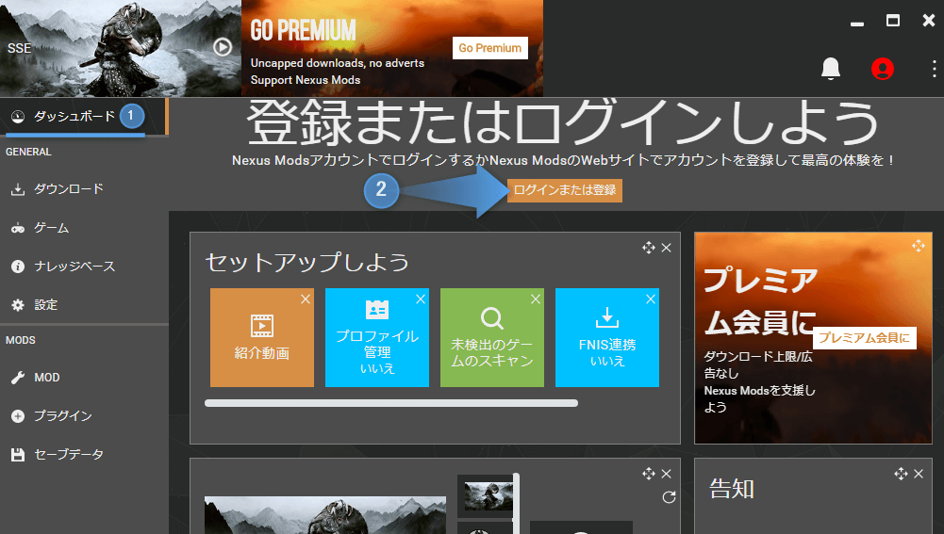This screenshot has height=534, width=944.
Task: Dismiss the 未検出のゲームのスキャン tile
Action: coord(536,299)
